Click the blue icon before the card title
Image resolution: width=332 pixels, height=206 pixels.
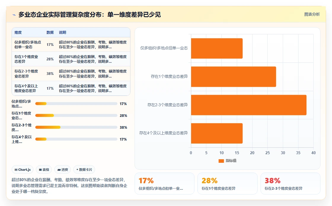[x=14, y=15]
